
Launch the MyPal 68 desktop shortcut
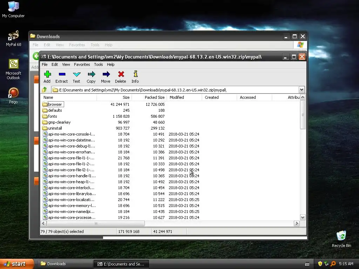coord(13,39)
